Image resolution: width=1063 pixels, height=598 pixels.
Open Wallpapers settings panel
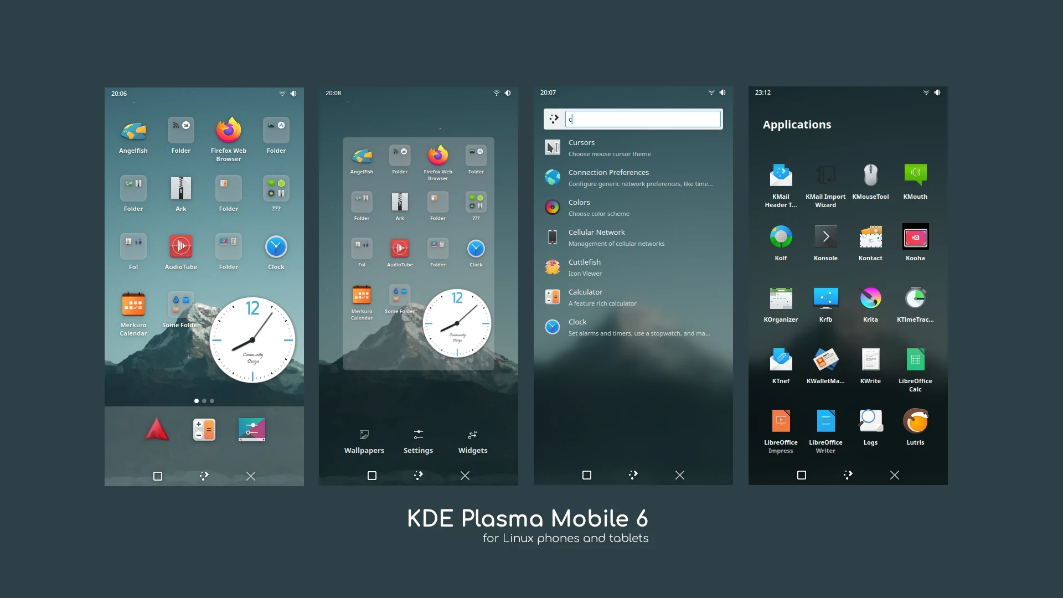click(364, 440)
